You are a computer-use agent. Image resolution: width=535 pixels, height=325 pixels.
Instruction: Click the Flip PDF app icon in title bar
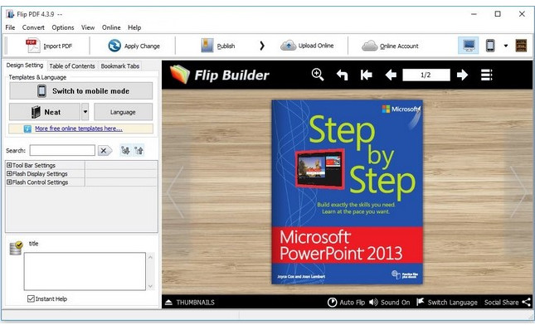(x=10, y=14)
